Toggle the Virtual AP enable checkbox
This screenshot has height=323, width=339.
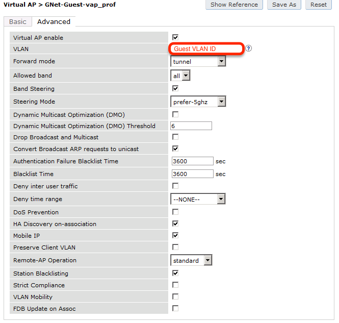175,37
